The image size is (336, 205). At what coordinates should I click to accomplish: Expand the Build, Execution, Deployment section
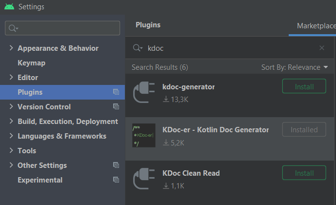point(11,121)
